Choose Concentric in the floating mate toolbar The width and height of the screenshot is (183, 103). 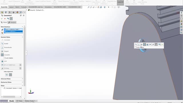tap(144, 44)
